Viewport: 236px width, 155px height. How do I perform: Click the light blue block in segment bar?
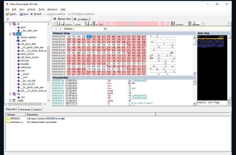[131, 24]
